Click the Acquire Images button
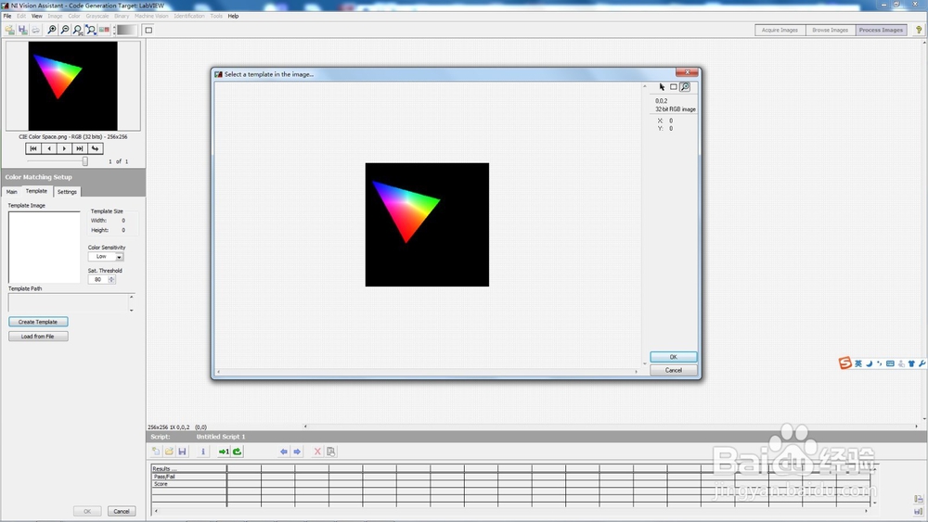This screenshot has width=928, height=522. pyautogui.click(x=780, y=31)
